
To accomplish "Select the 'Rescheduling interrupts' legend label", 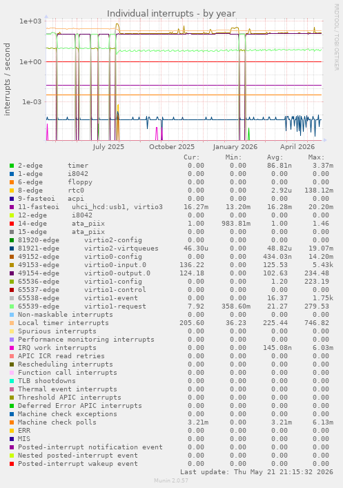I will coord(66,364).
